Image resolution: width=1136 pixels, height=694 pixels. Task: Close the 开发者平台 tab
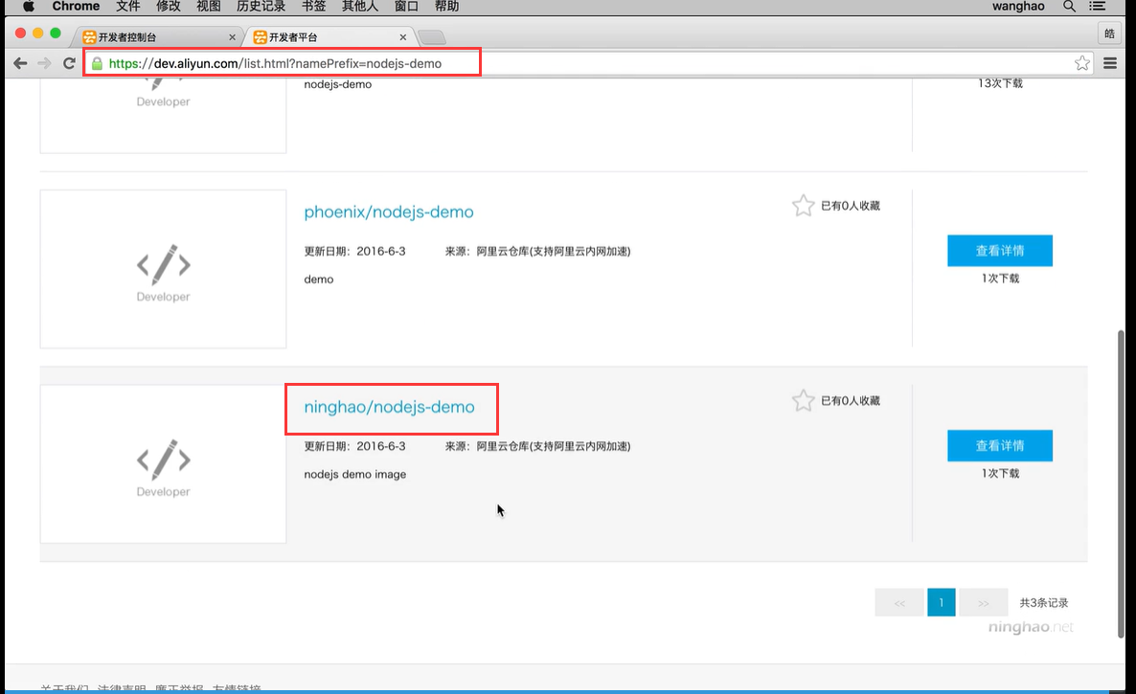coord(403,37)
